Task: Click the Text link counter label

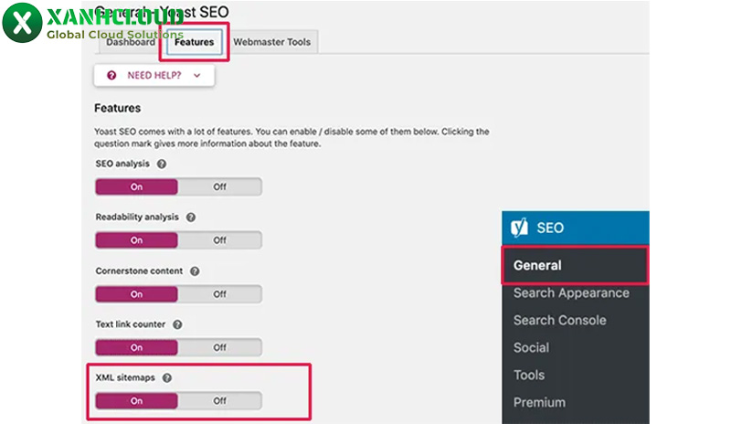Action: (x=131, y=324)
